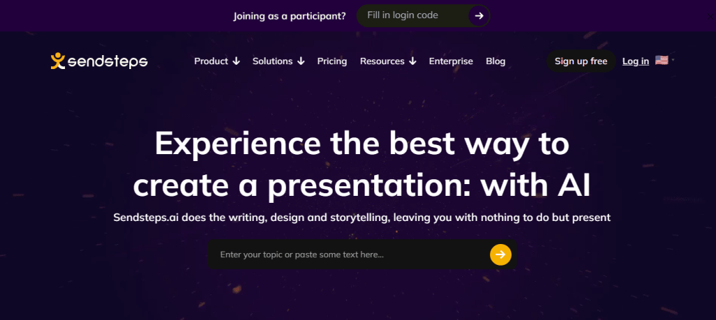
Task: Open the Enterprise page link
Action: tap(451, 61)
